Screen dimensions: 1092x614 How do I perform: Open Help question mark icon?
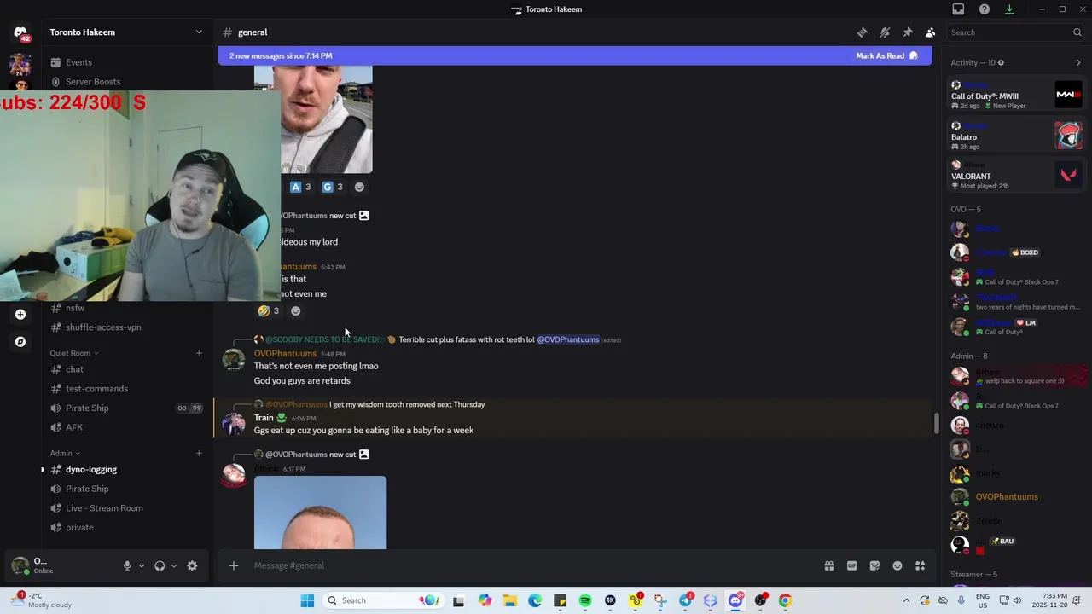pyautogui.click(x=985, y=9)
